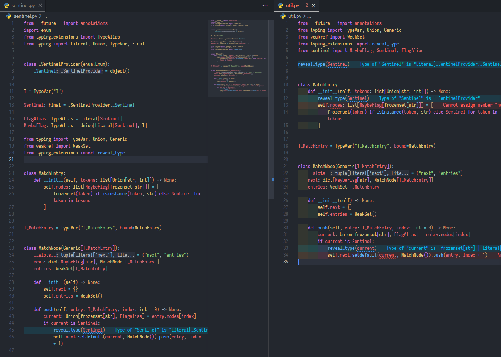Click line number 21 in sentinel.py

(12, 159)
